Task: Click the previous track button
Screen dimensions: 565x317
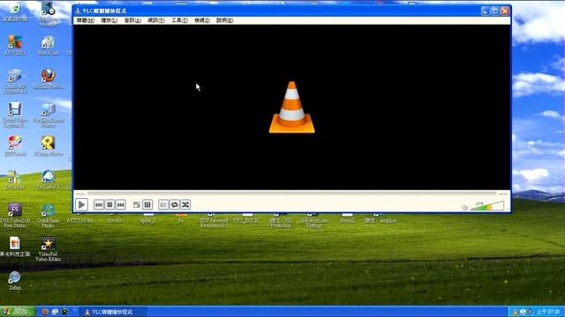Action: coord(99,205)
